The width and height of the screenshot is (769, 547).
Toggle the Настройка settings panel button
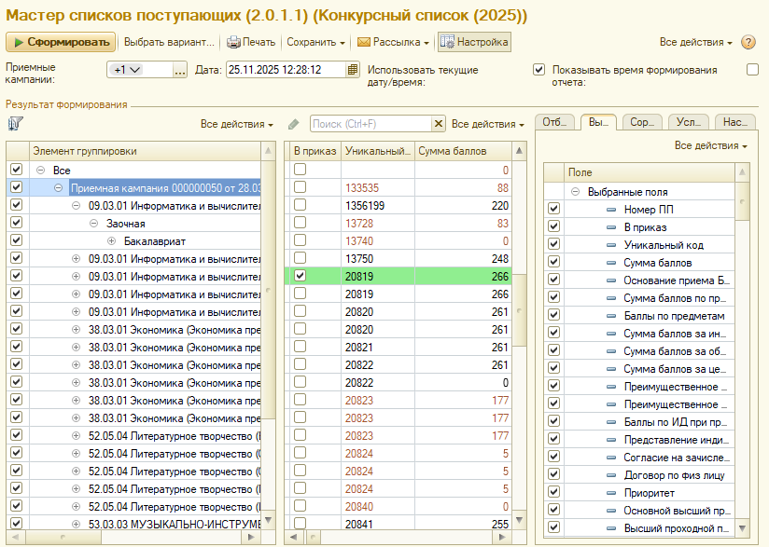pos(474,43)
